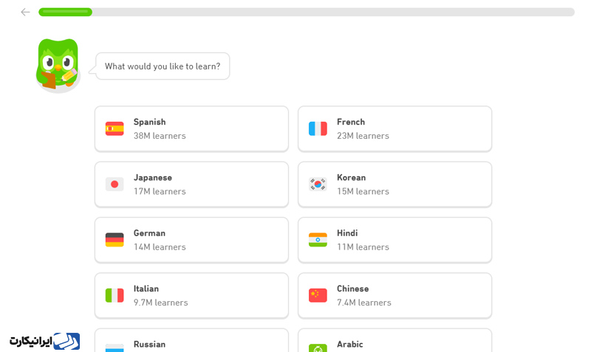The width and height of the screenshot is (591, 352).
Task: Click the China flag icon
Action: (x=318, y=295)
